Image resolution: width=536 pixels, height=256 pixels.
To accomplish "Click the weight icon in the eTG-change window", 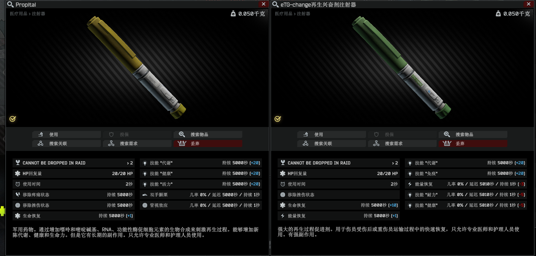I will tap(498, 14).
